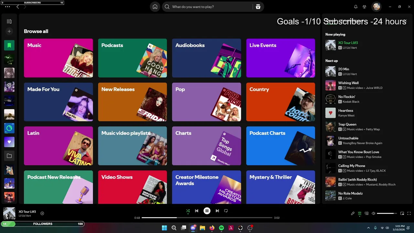Viewport: 414px width, 233px height.
Task: Open the Browse icon in search bar
Action: pyautogui.click(x=258, y=7)
